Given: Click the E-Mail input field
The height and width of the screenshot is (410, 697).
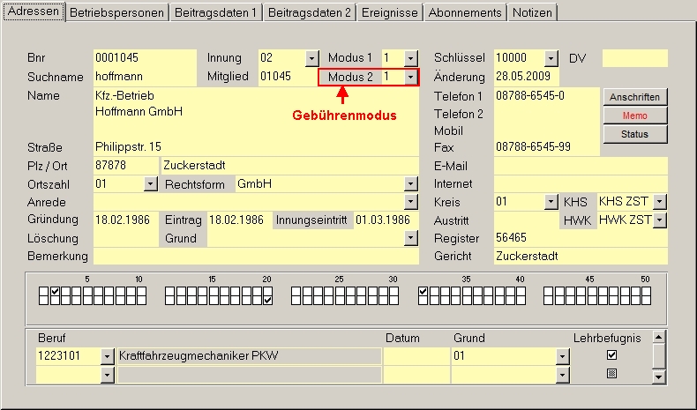Looking at the screenshot, I should click(580, 166).
